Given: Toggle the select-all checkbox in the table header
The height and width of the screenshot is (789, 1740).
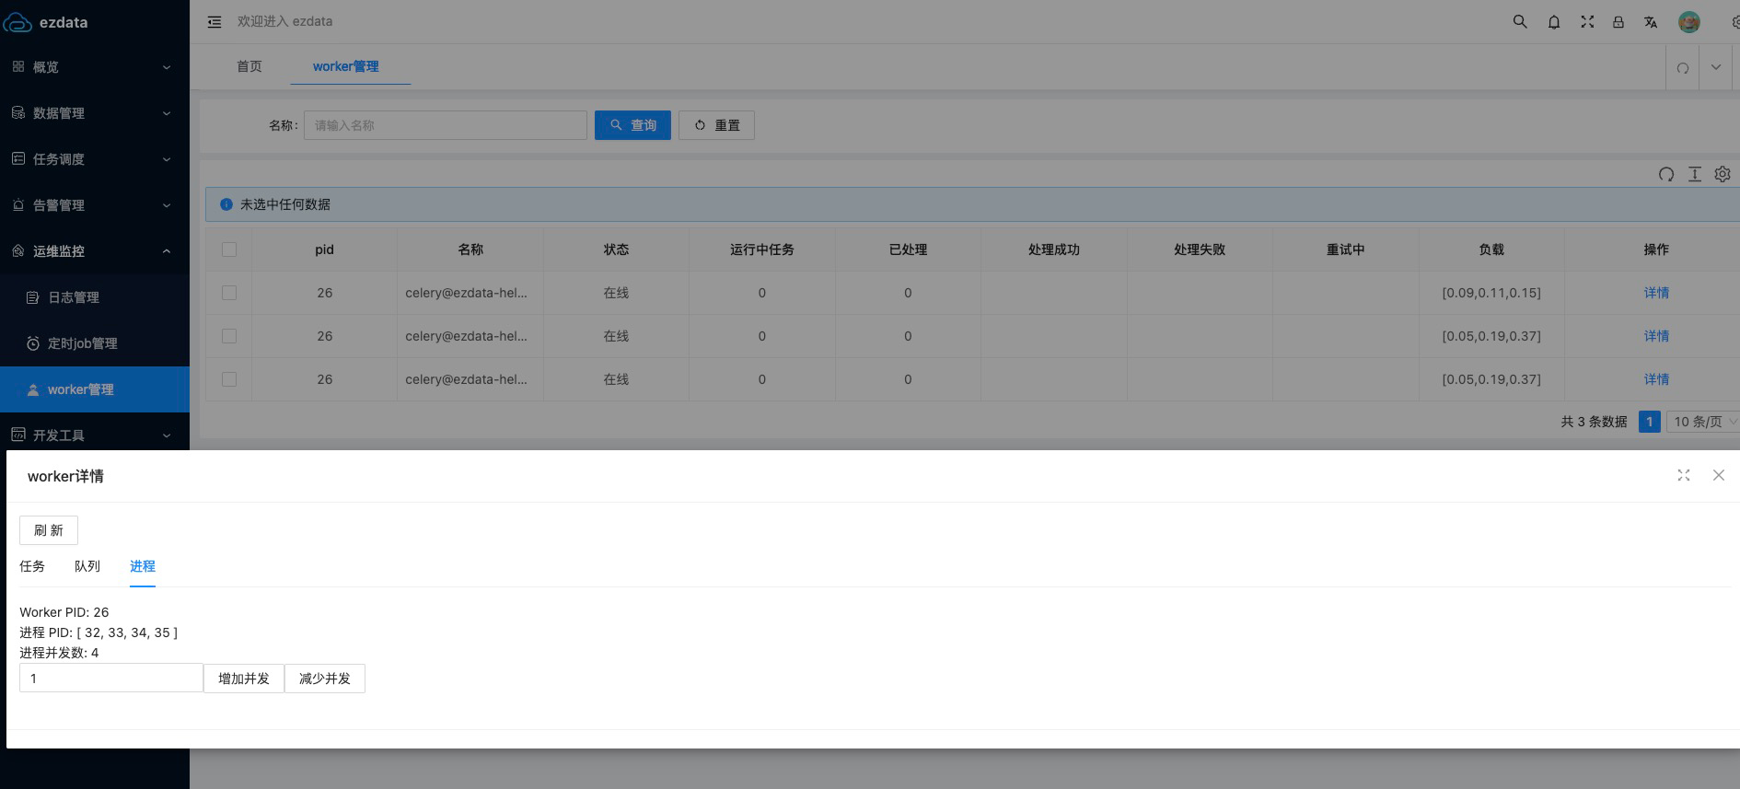Looking at the screenshot, I should point(229,249).
